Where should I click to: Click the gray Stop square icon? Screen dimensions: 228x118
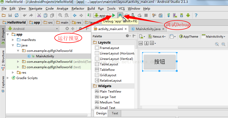click(146, 15)
